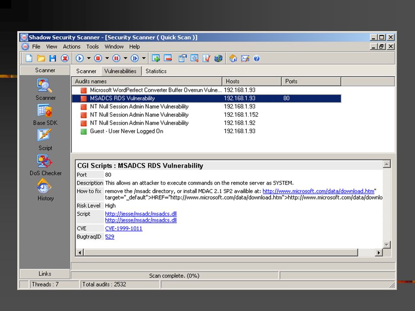
Task: Sort by the Audits names column header
Action: pyautogui.click(x=147, y=81)
